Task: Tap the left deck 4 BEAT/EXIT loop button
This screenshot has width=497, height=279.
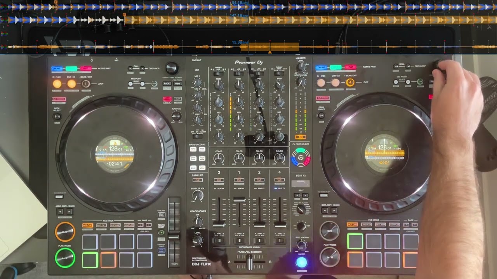Action: (86, 84)
